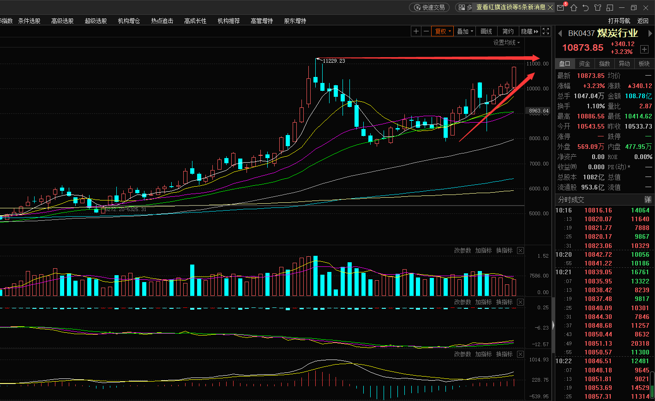Viewport: 655px width, 401px height.
Task: Open 高级选股 menu item
Action: (x=63, y=21)
